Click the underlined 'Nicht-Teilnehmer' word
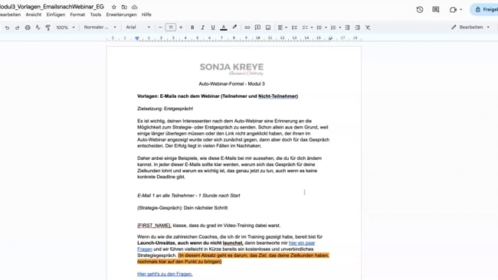 (277, 96)
